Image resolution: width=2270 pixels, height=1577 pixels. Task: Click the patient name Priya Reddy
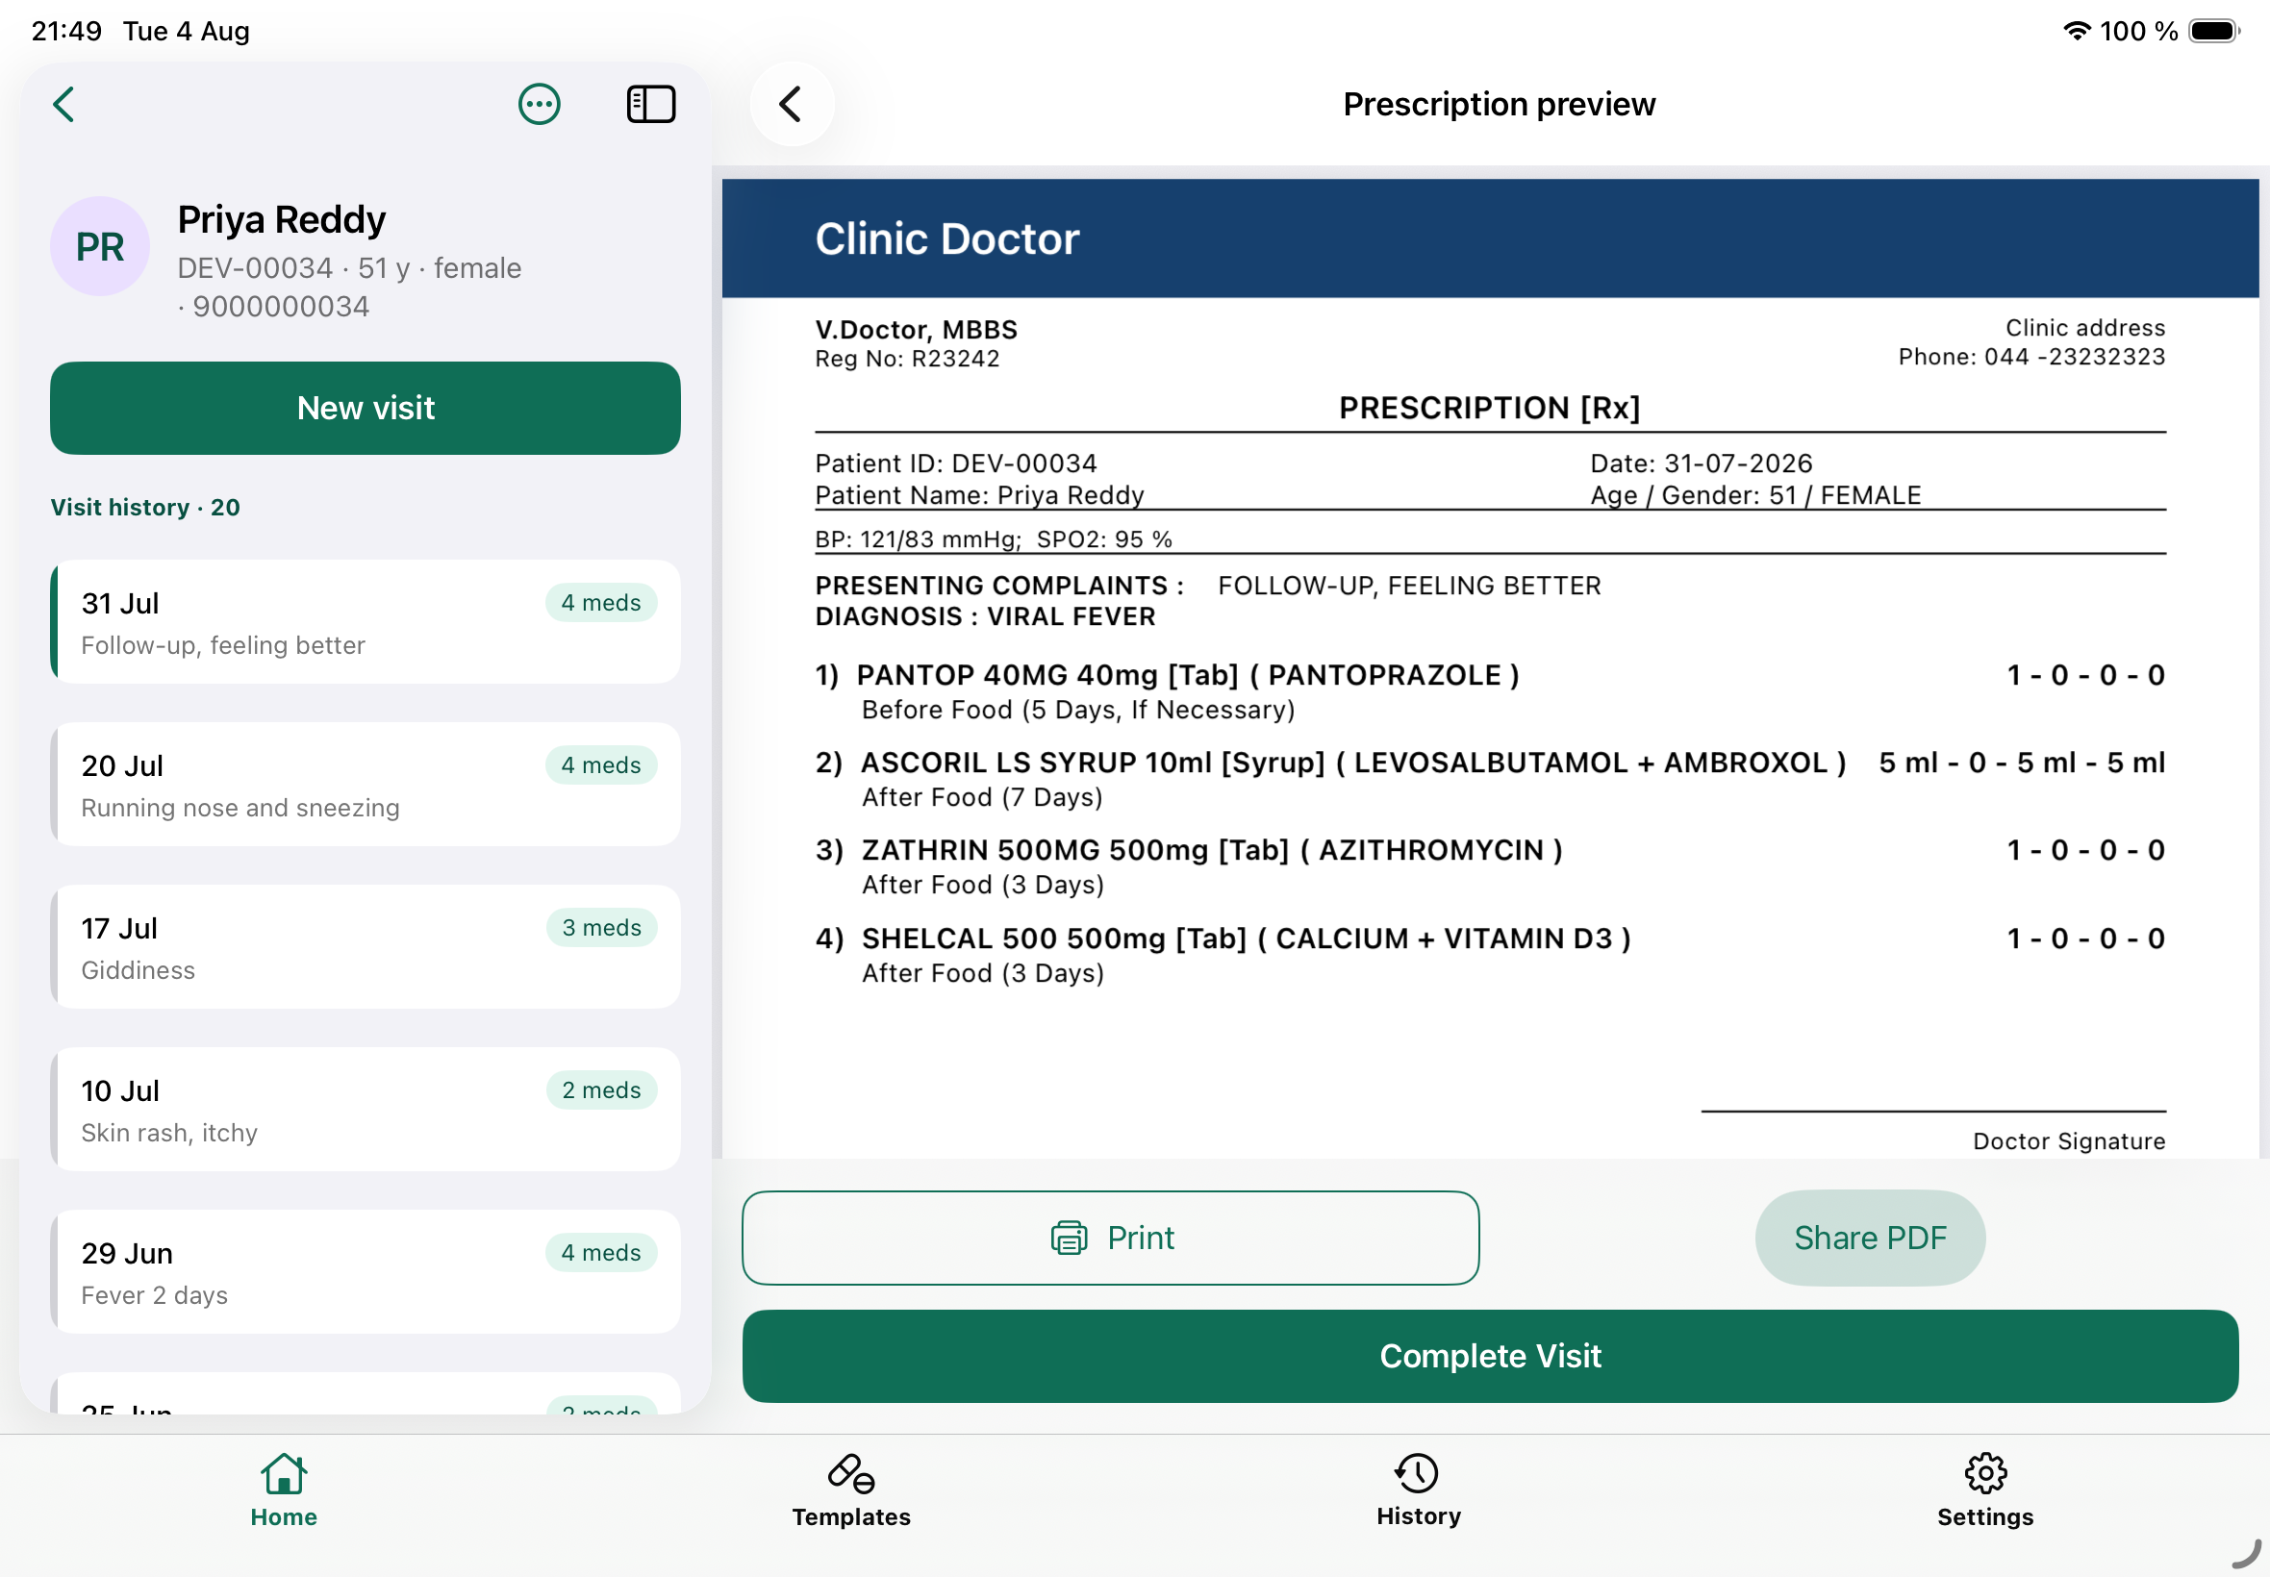282,219
